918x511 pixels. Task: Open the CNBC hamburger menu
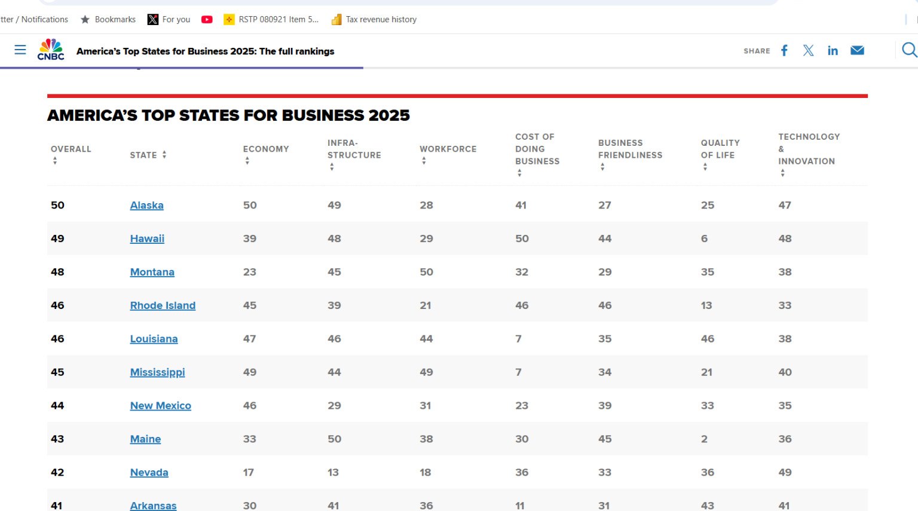point(20,50)
